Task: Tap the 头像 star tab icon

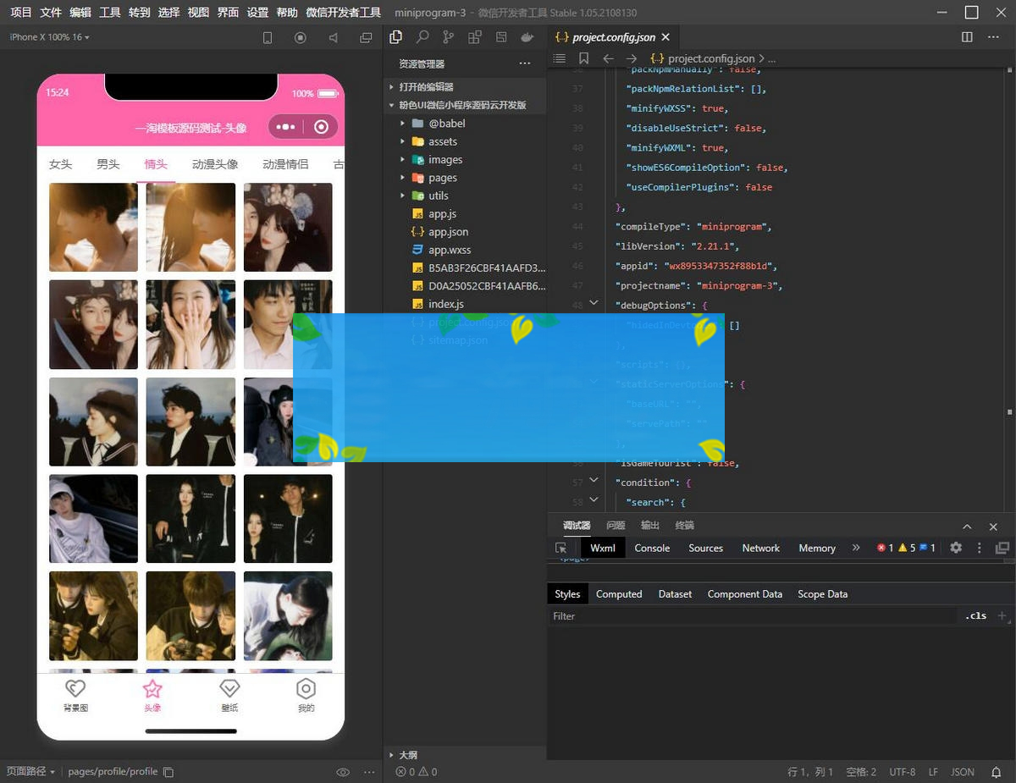Action: pyautogui.click(x=152, y=689)
